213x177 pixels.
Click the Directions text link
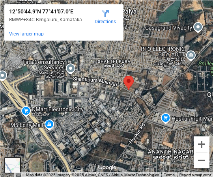(x=105, y=22)
